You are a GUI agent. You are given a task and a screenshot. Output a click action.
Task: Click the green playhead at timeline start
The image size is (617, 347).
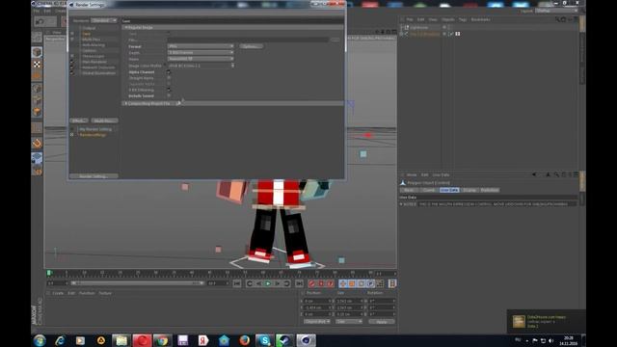coord(49,272)
